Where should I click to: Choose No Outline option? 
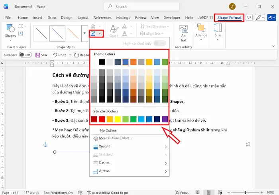[108, 130]
